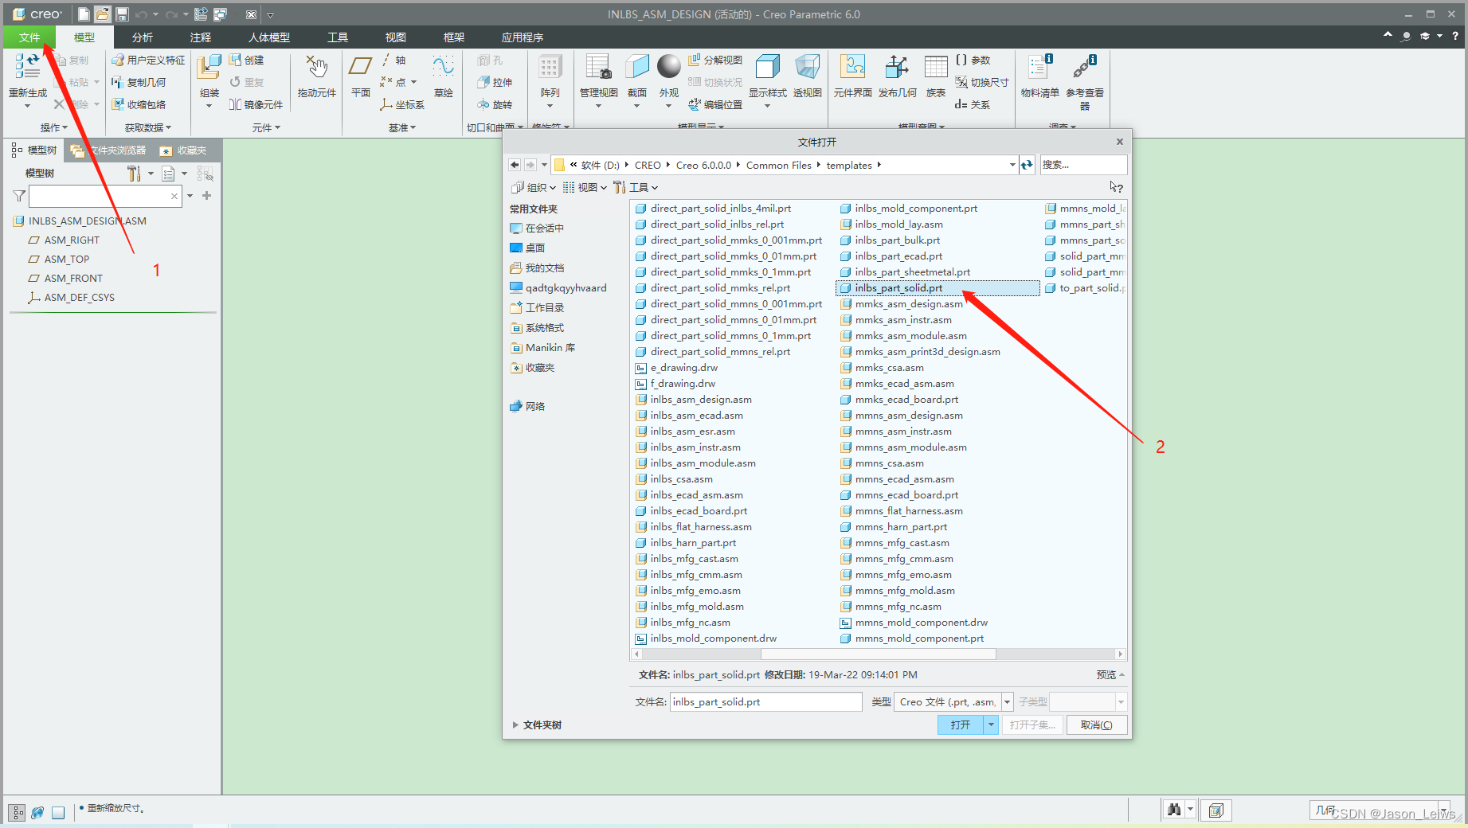Click the binoculars find icon in status bar
The image size is (1468, 828).
[1174, 810]
